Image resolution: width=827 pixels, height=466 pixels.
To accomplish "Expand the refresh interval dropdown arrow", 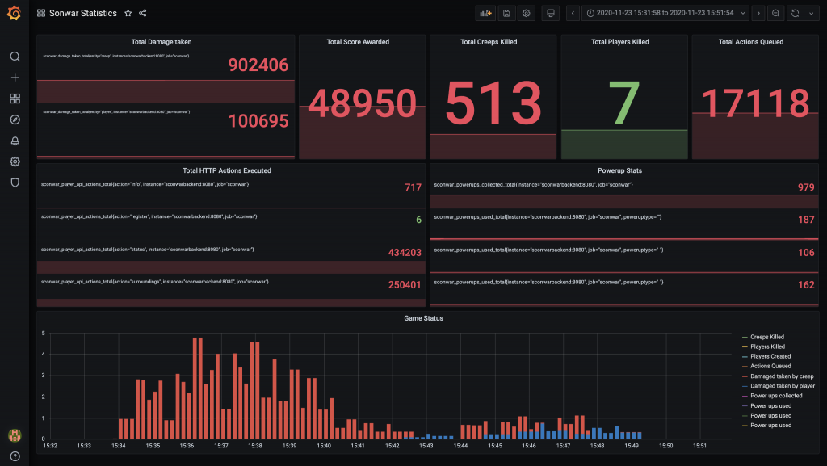I will click(x=810, y=14).
